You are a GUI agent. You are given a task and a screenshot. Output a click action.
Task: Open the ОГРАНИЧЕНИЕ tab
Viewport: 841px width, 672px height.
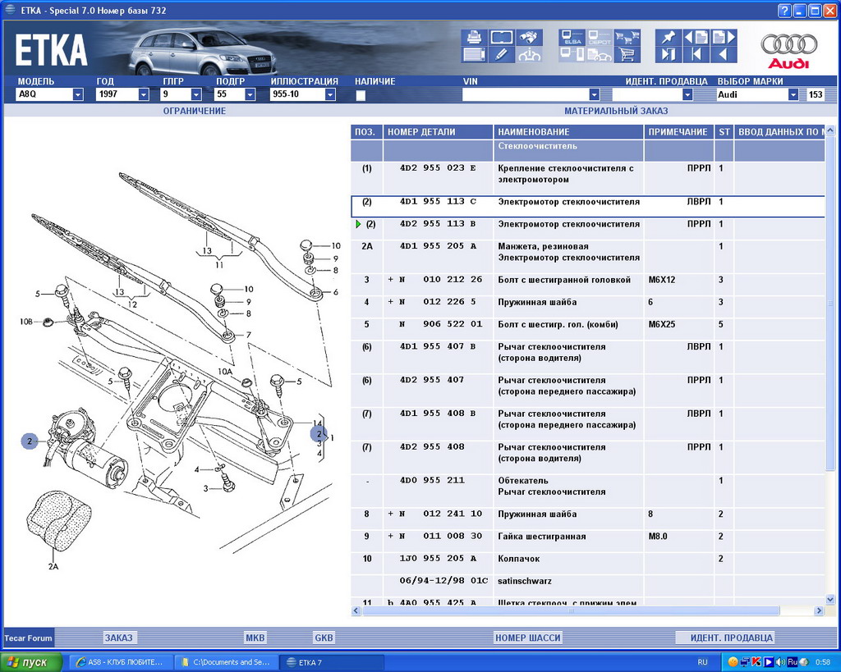click(194, 111)
